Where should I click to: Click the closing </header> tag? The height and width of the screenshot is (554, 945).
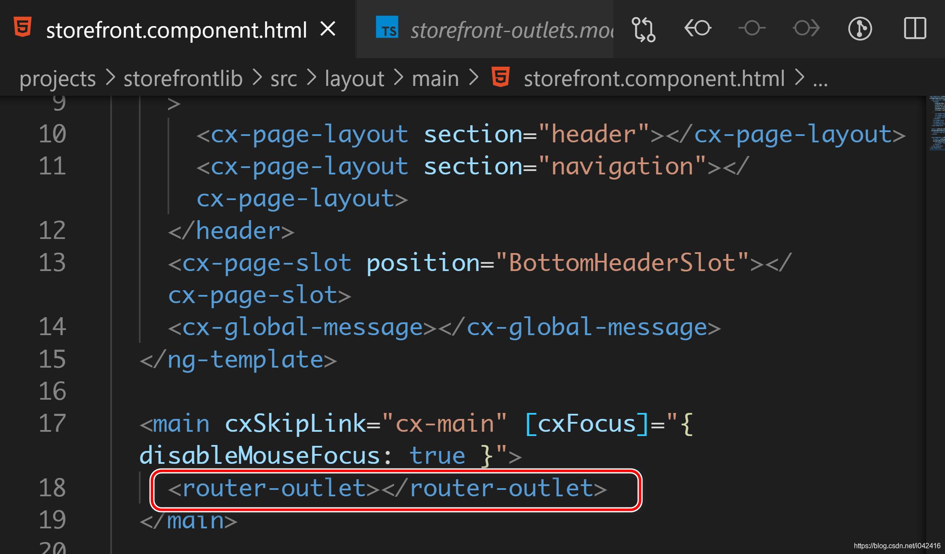[x=231, y=231]
